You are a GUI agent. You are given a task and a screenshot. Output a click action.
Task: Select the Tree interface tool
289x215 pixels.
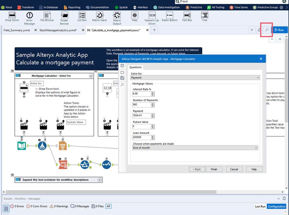[205, 16]
